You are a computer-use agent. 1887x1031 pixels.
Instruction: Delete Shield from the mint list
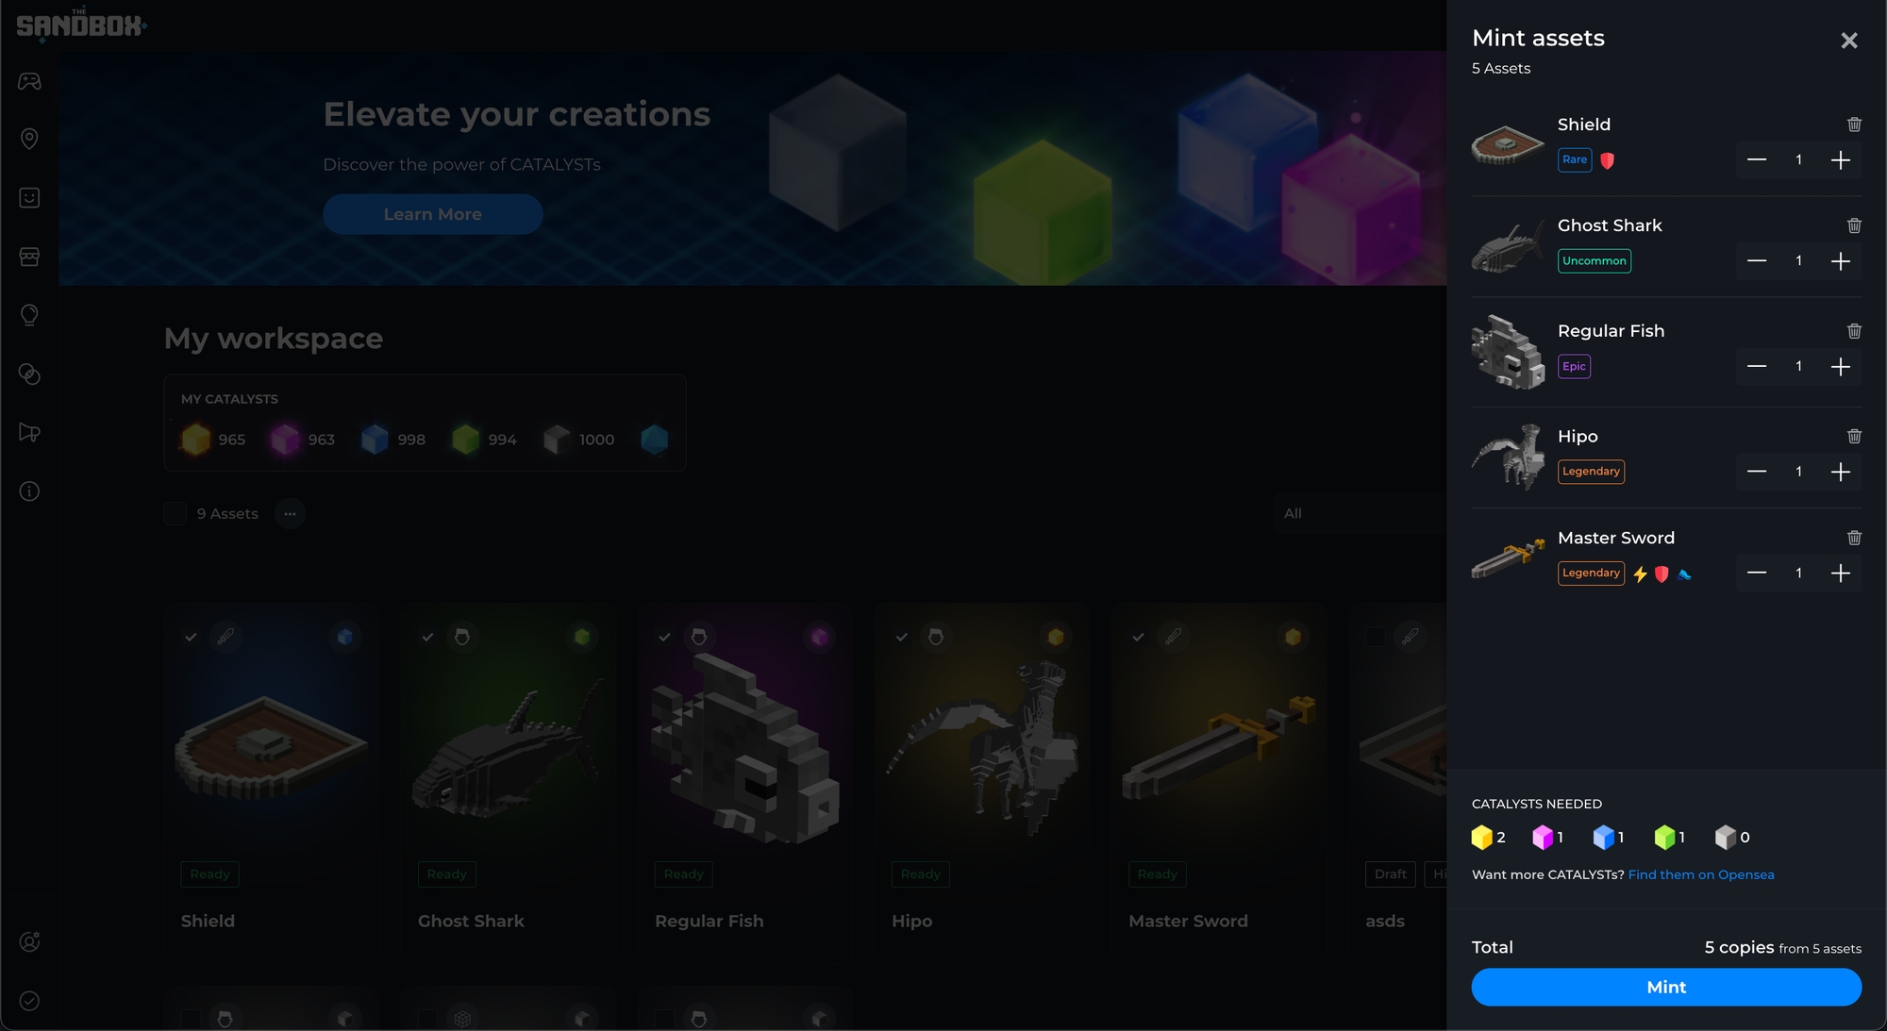1854,125
